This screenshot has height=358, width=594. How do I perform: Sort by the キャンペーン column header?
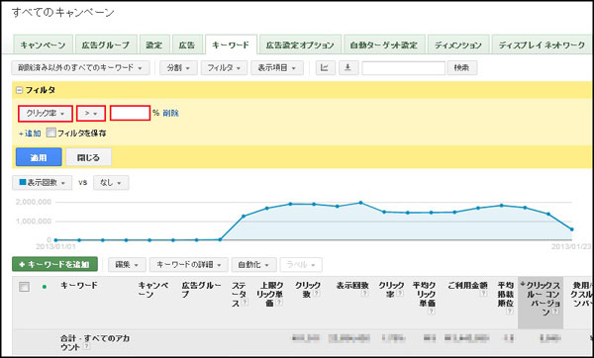tap(153, 289)
